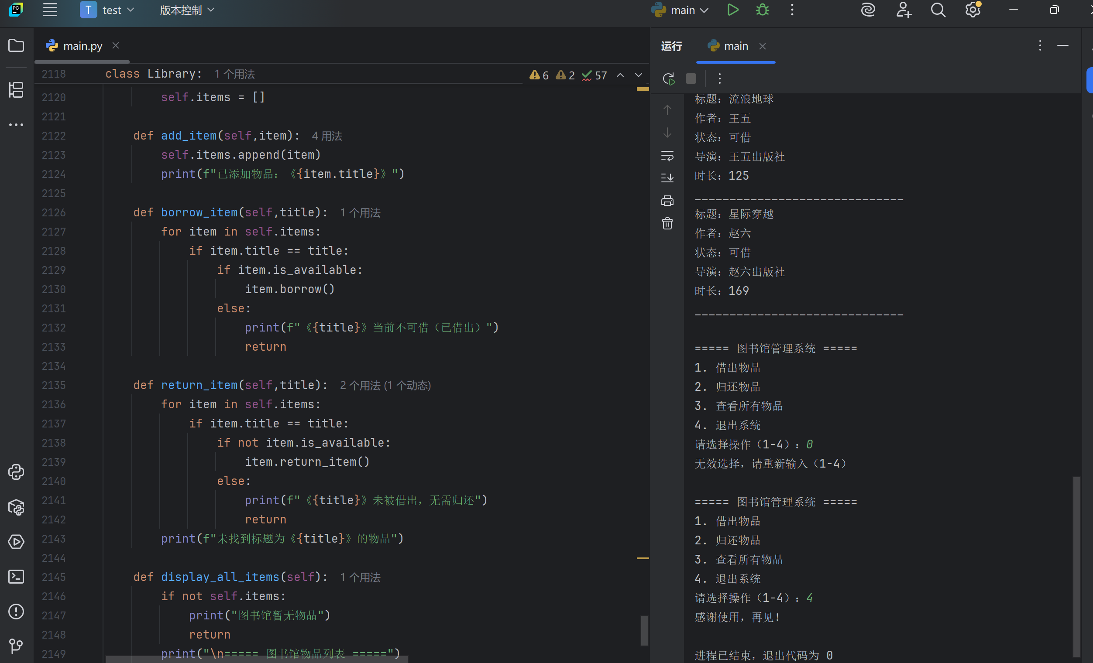This screenshot has width=1093, height=663.
Task: Start debugging with the bug icon
Action: (763, 10)
